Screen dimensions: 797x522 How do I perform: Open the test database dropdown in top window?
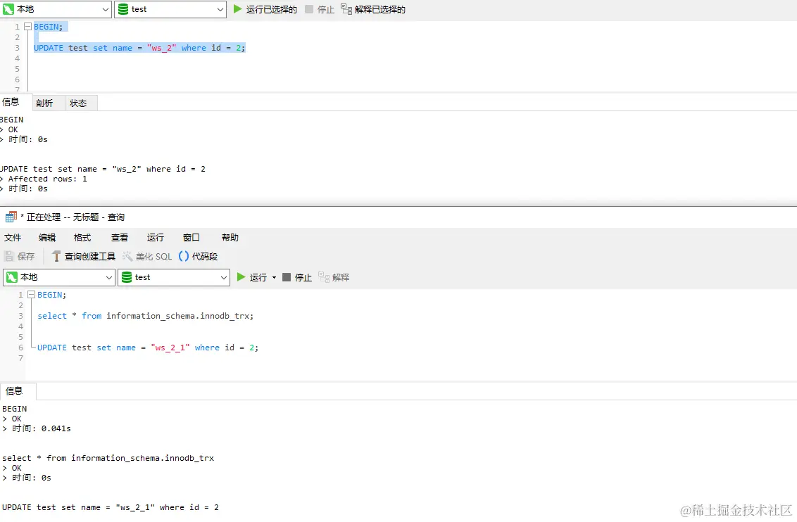170,9
